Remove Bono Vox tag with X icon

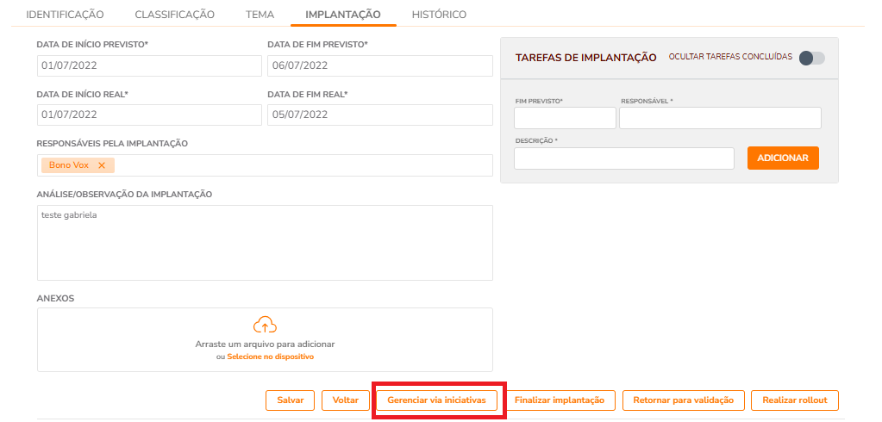tap(102, 165)
